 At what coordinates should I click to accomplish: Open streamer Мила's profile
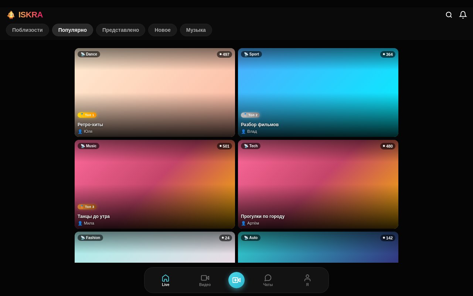click(86, 223)
